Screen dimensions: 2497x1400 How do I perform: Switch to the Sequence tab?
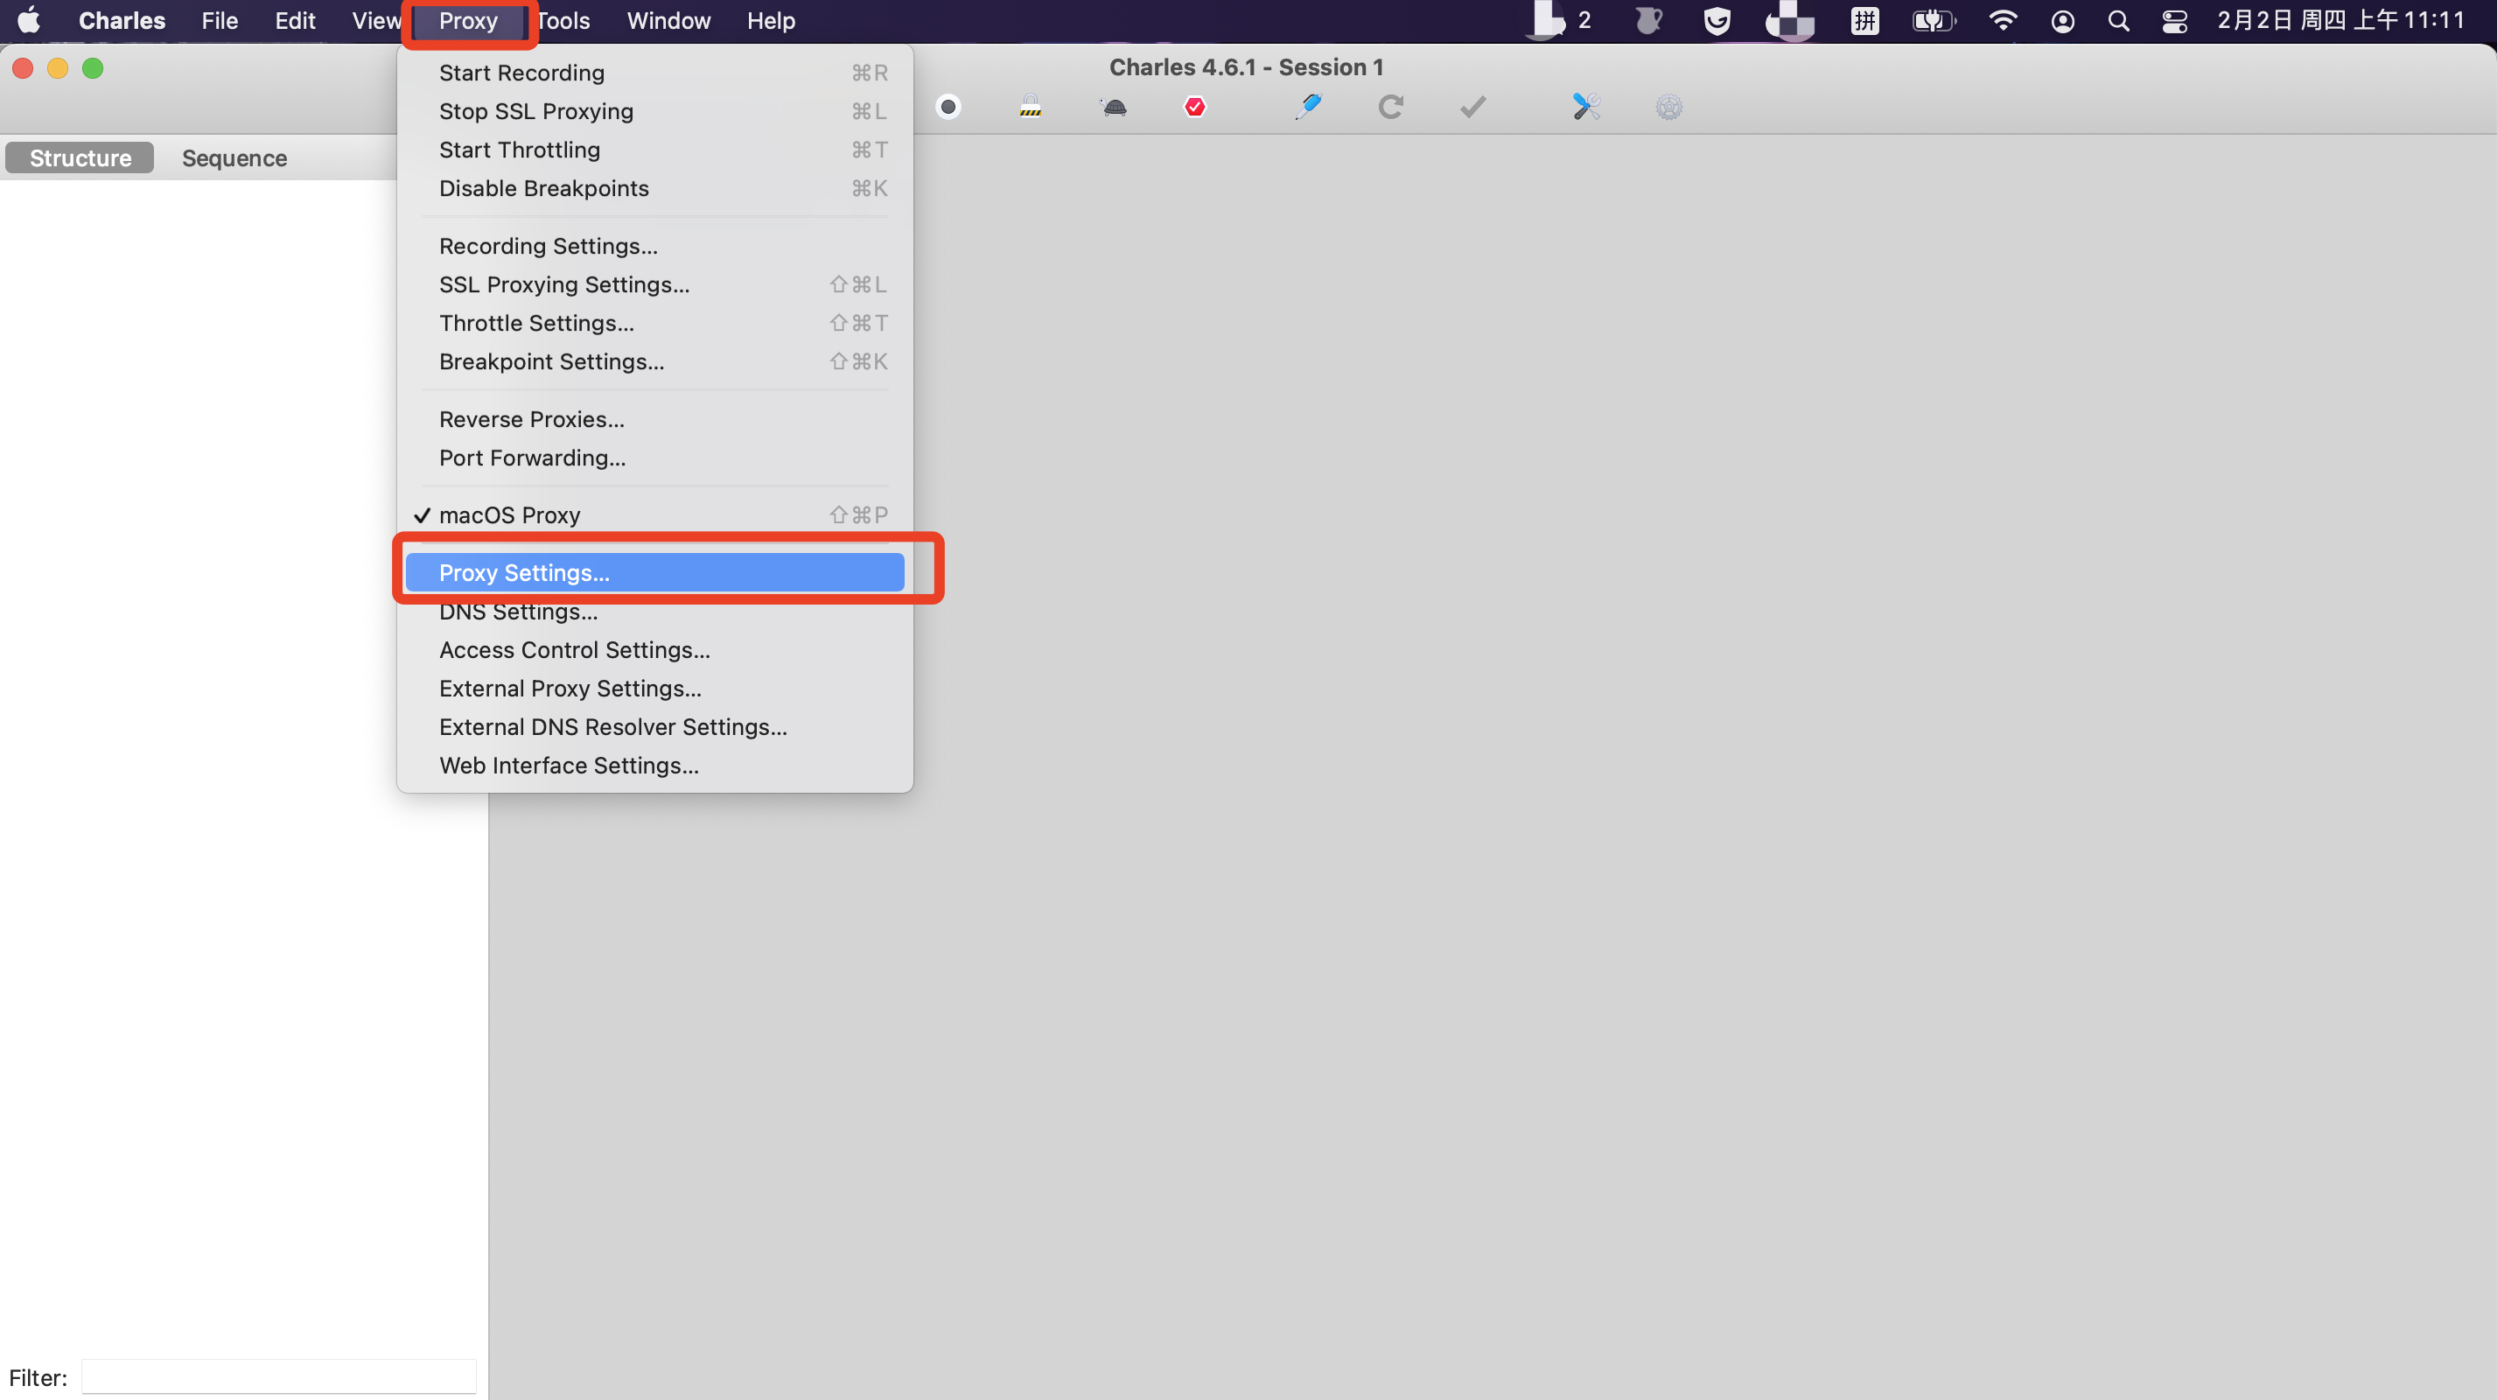[234, 158]
